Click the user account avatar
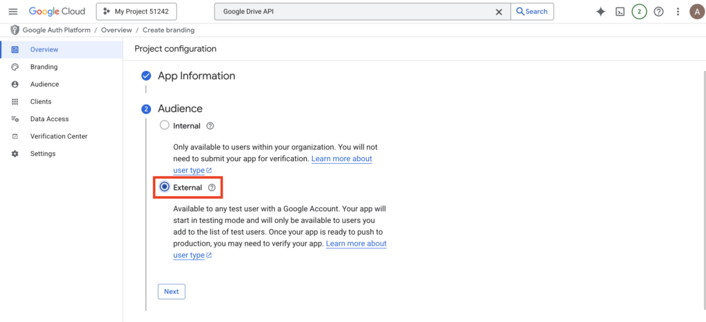The height and width of the screenshot is (322, 706). tap(696, 12)
